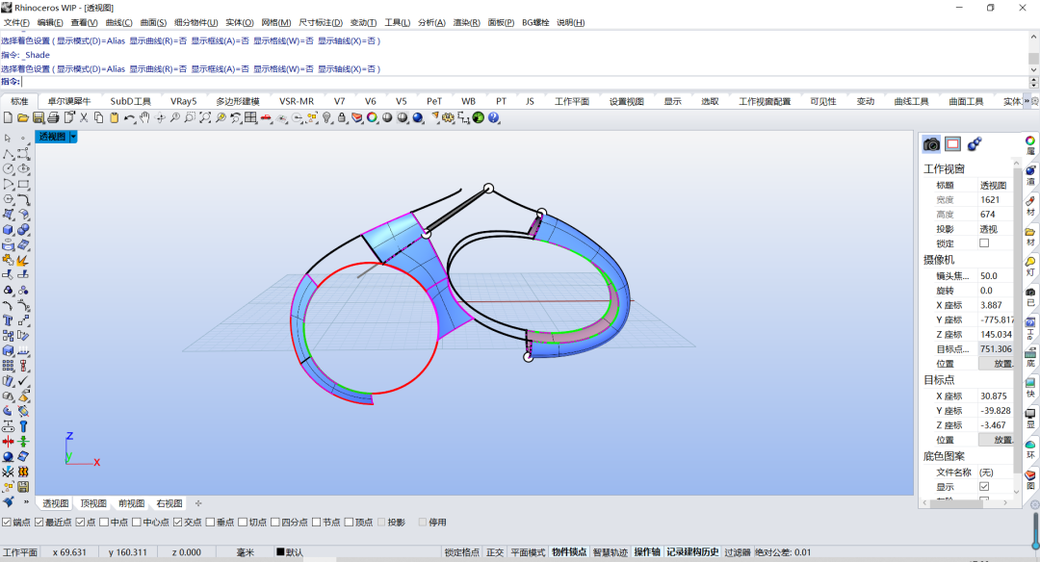This screenshot has width=1040, height=562.
Task: Open the 曲面(S) menu
Action: [x=153, y=22]
